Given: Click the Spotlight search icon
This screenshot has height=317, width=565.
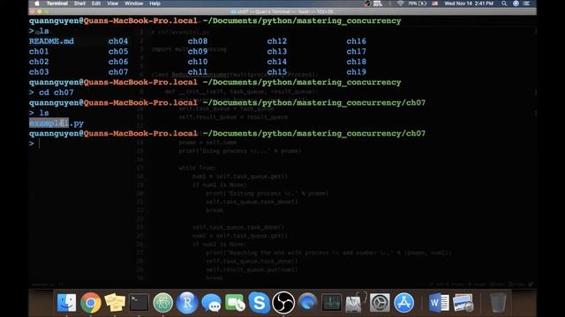Looking at the screenshot, I should click(504, 4).
